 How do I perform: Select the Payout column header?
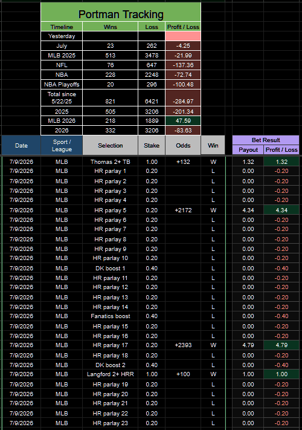tap(248, 150)
